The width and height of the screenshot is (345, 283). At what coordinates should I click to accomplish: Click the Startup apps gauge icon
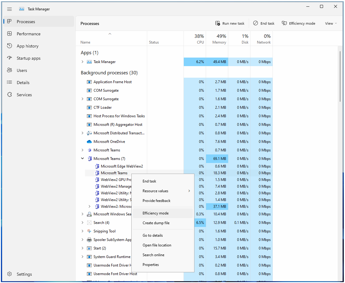pos(9,58)
